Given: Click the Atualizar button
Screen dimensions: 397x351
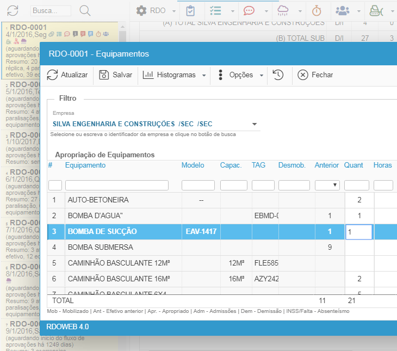Looking at the screenshot, I should tap(67, 75).
